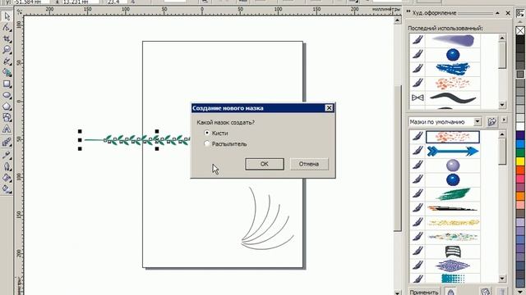Open the Outline pen tool
This screenshot has height=295, width=526.
point(7,166)
